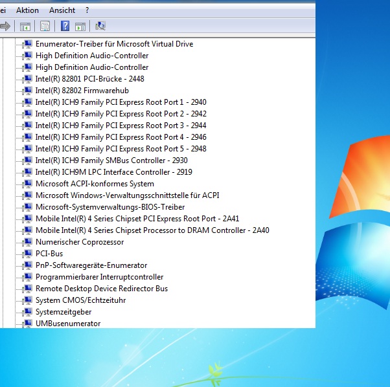Click the icon beside PCI Express Root Port 1 - 2940
Screen dimensions: 390x387
pyautogui.click(x=27, y=102)
